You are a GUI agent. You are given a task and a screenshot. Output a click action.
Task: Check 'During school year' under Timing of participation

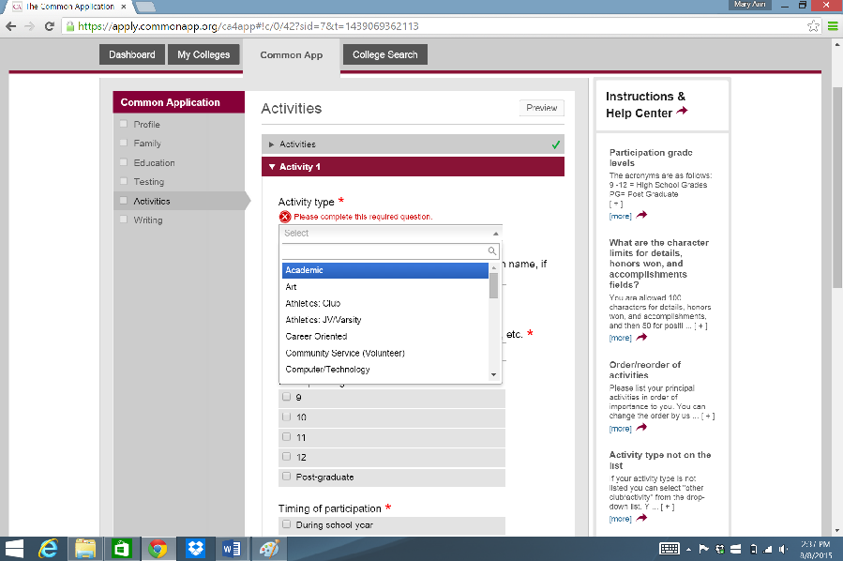(286, 526)
